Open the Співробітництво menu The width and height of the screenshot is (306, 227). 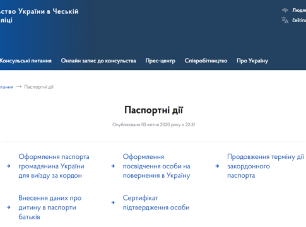click(206, 61)
